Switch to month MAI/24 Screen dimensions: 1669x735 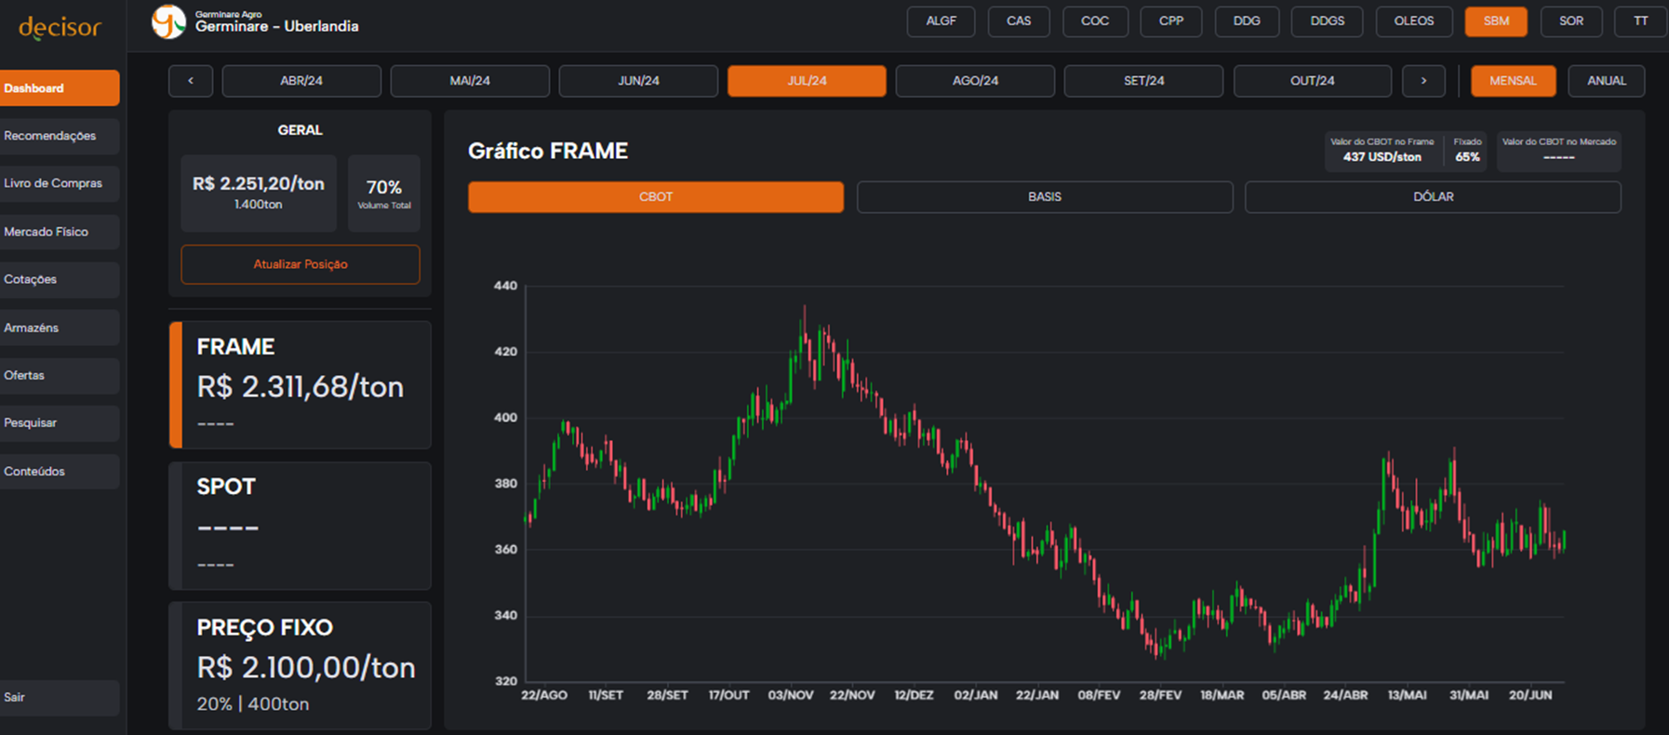click(x=470, y=81)
